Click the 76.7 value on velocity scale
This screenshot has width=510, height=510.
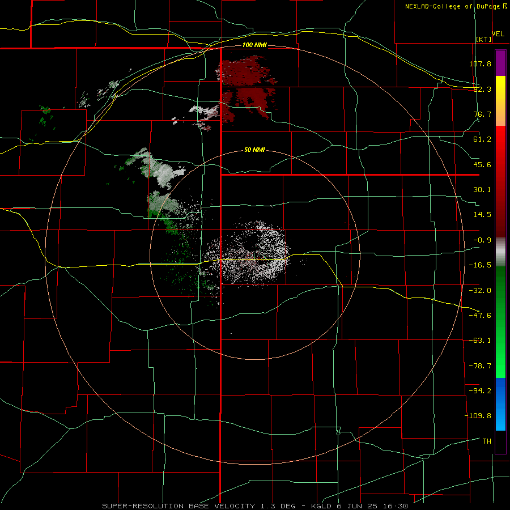482,114
